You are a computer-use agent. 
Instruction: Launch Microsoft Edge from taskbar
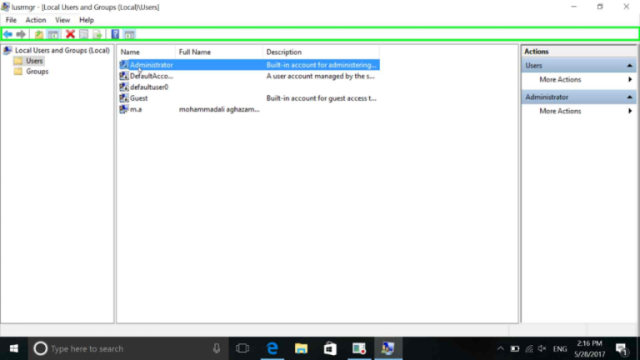point(272,348)
